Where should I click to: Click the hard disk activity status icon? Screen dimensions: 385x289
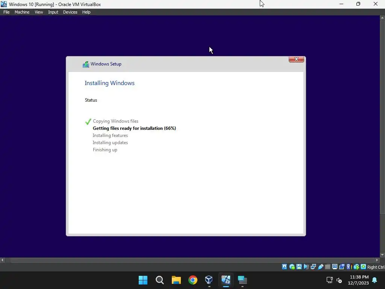tap(284, 267)
